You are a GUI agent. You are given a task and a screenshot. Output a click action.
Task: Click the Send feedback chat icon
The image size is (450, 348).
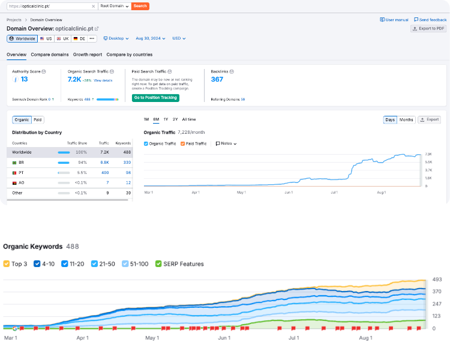coord(416,20)
